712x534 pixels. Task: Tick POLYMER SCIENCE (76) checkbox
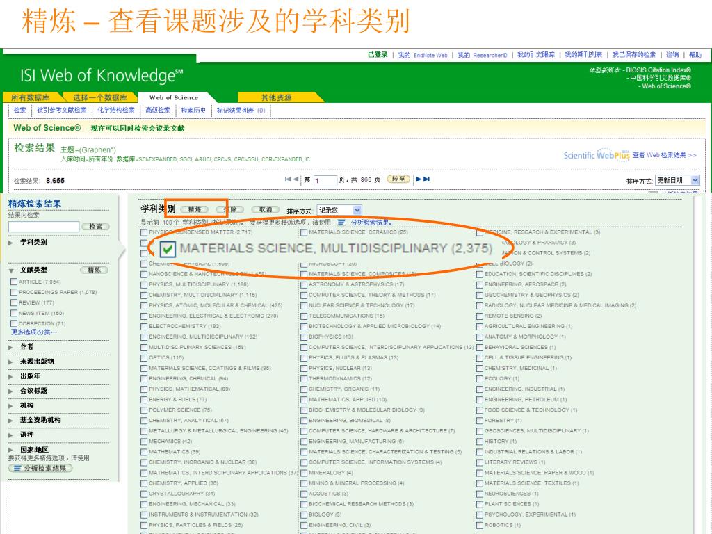[144, 410]
